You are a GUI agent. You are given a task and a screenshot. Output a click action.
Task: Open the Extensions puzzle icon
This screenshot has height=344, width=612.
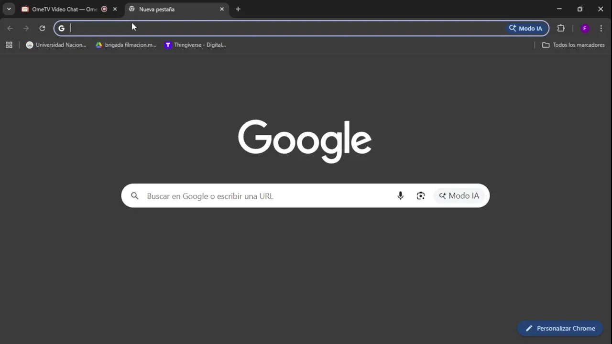[x=561, y=28]
